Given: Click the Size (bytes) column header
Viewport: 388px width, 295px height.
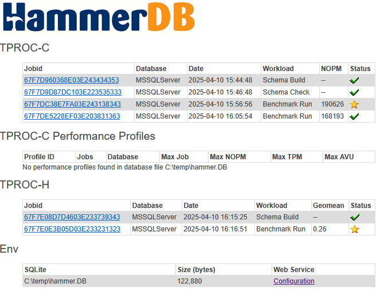Looking at the screenshot, I should click(196, 270).
